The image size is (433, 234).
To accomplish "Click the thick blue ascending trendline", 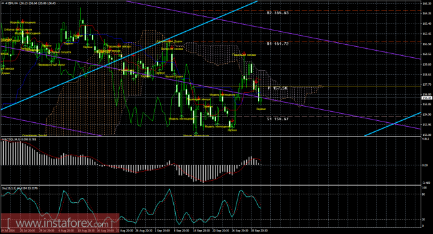I will pos(129,55).
